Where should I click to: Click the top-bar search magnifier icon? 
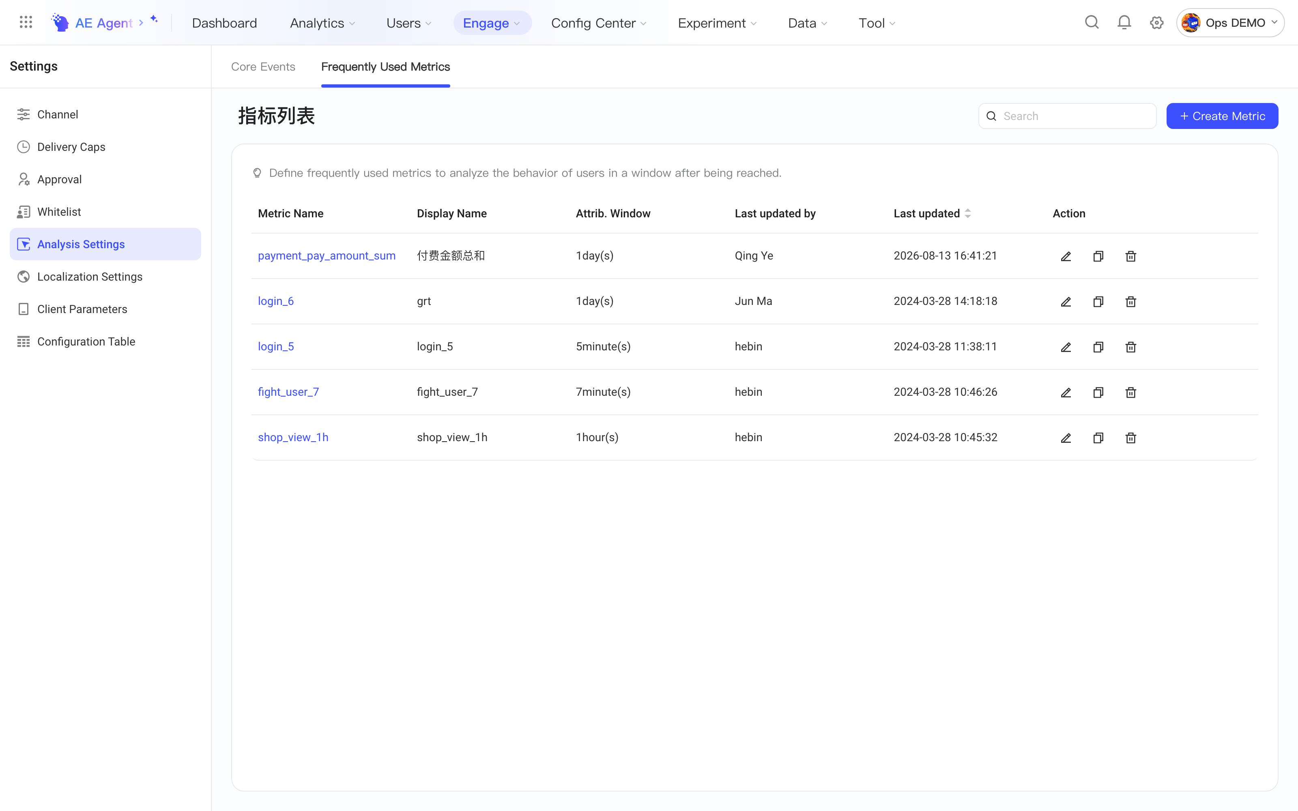[1092, 23]
